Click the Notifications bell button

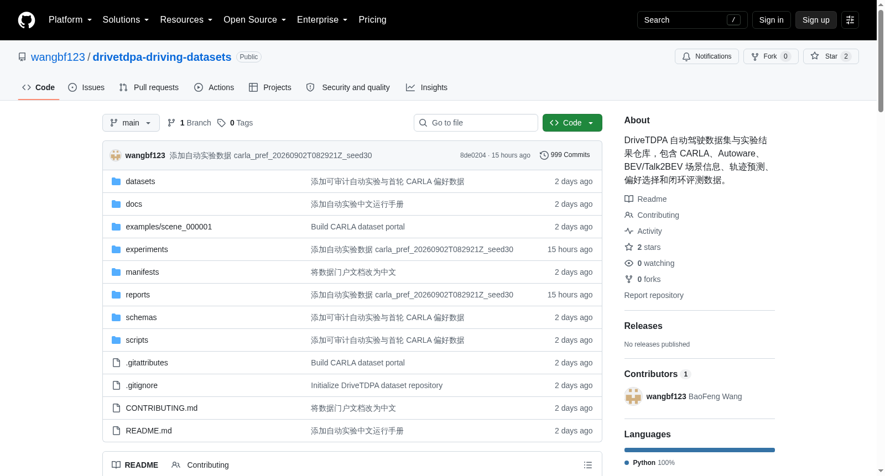[x=706, y=56]
